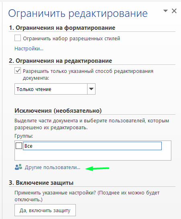
Task: Click the Да, включить защиту button
Action: point(45,210)
